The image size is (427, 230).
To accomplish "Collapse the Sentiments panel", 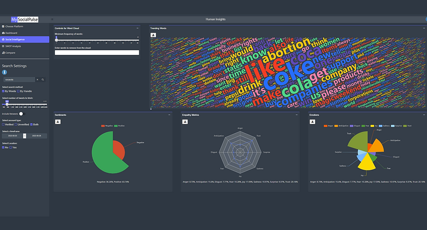I will 169,115.
